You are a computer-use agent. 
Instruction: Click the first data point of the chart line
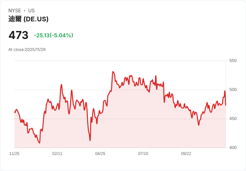pyautogui.click(x=15, y=112)
